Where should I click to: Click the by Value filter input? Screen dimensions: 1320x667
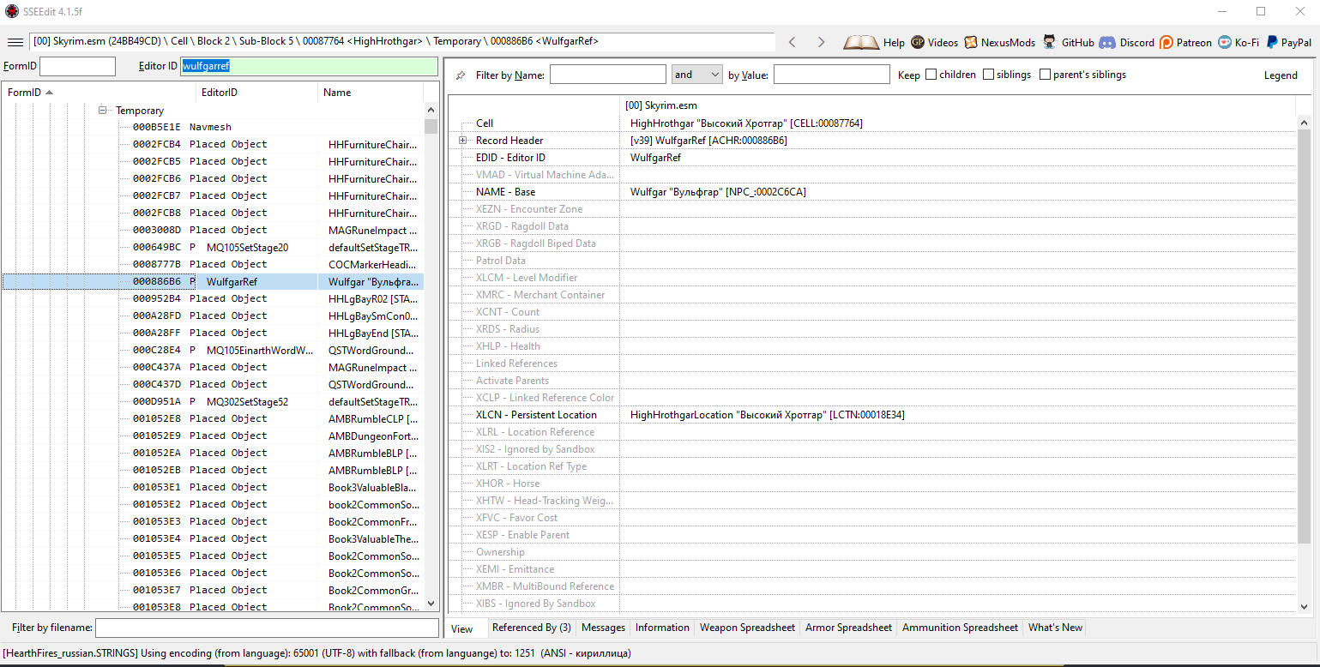(x=832, y=75)
